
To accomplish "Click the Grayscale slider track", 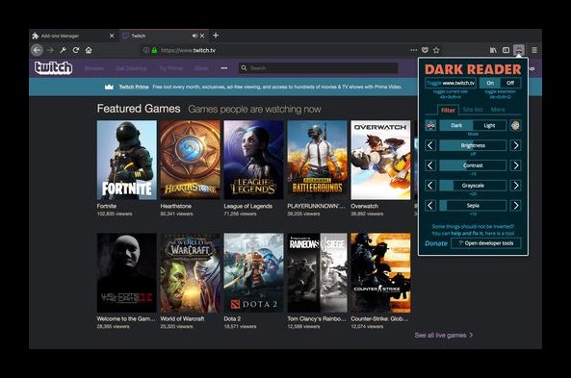I will [473, 186].
